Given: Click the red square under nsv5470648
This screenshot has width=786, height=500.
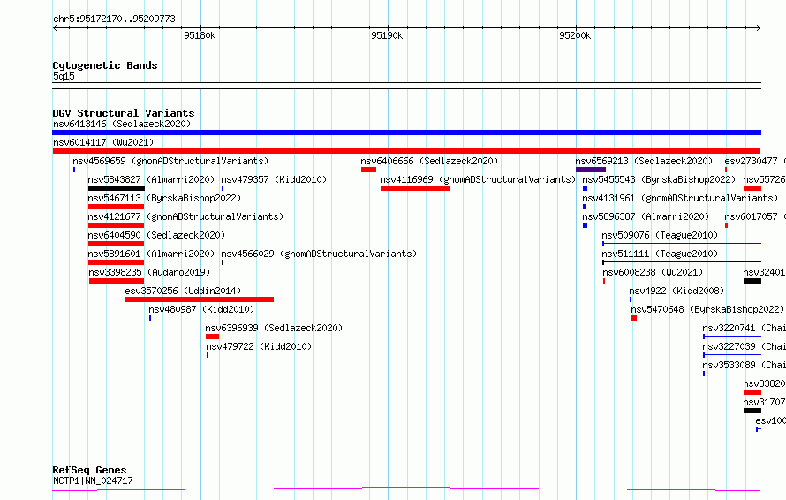Looking at the screenshot, I should tap(634, 318).
